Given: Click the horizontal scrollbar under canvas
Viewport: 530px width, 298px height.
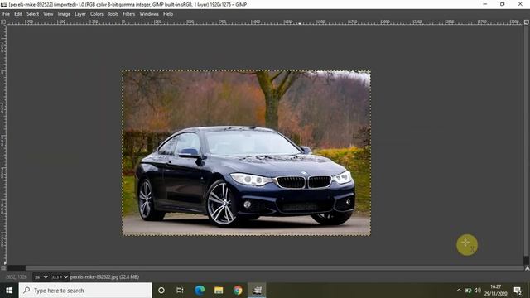Looking at the screenshot, I should (x=265, y=268).
